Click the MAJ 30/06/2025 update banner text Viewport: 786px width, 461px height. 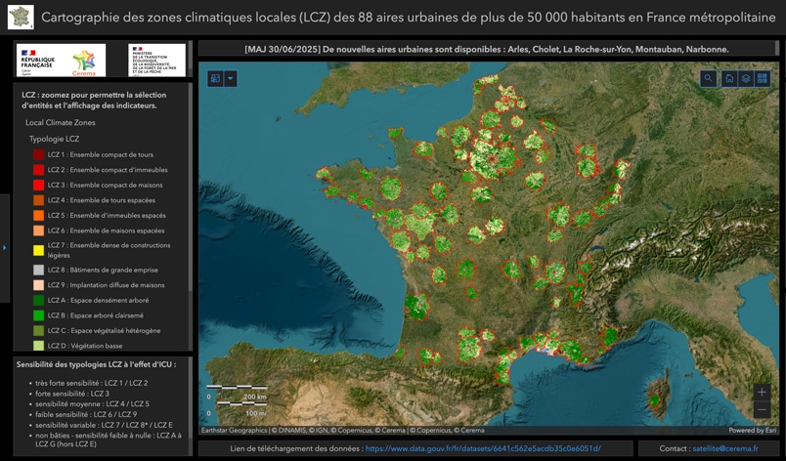(x=487, y=49)
